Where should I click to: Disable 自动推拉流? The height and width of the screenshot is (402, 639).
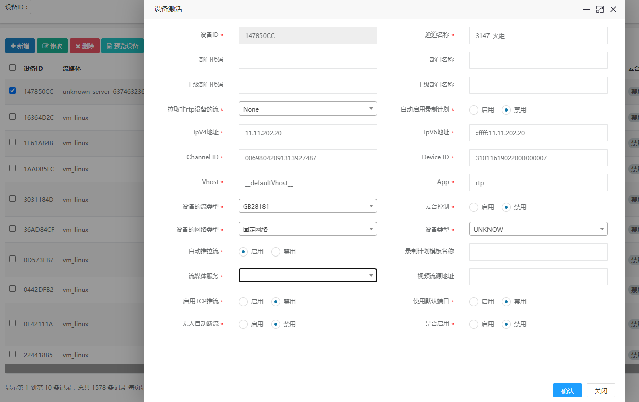276,251
